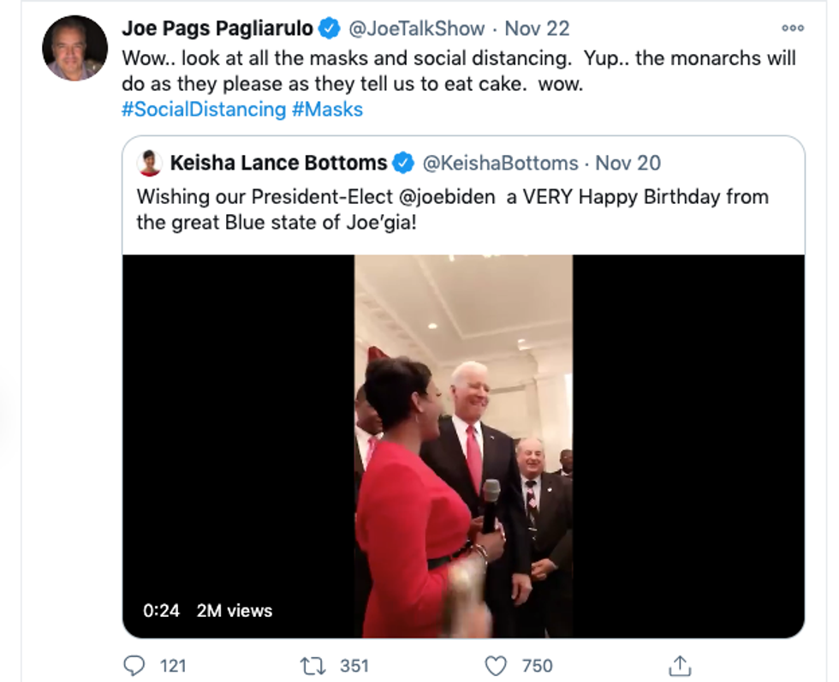Visit the @joebiden mention link
The width and height of the screenshot is (839, 682).
[447, 197]
